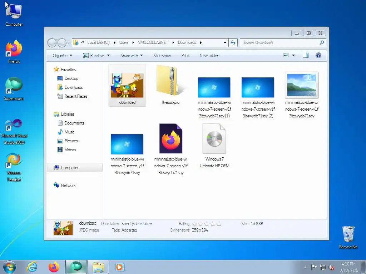
Task: Click Add a tag in details pane
Action: point(129,230)
